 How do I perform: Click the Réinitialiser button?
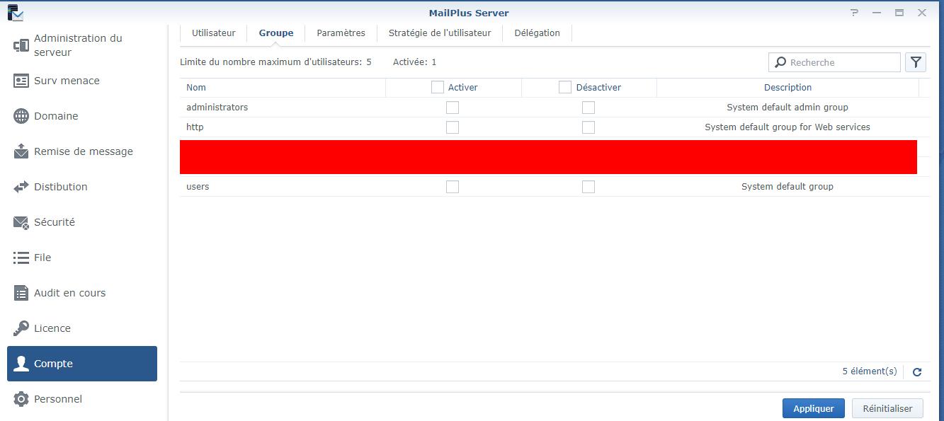888,408
